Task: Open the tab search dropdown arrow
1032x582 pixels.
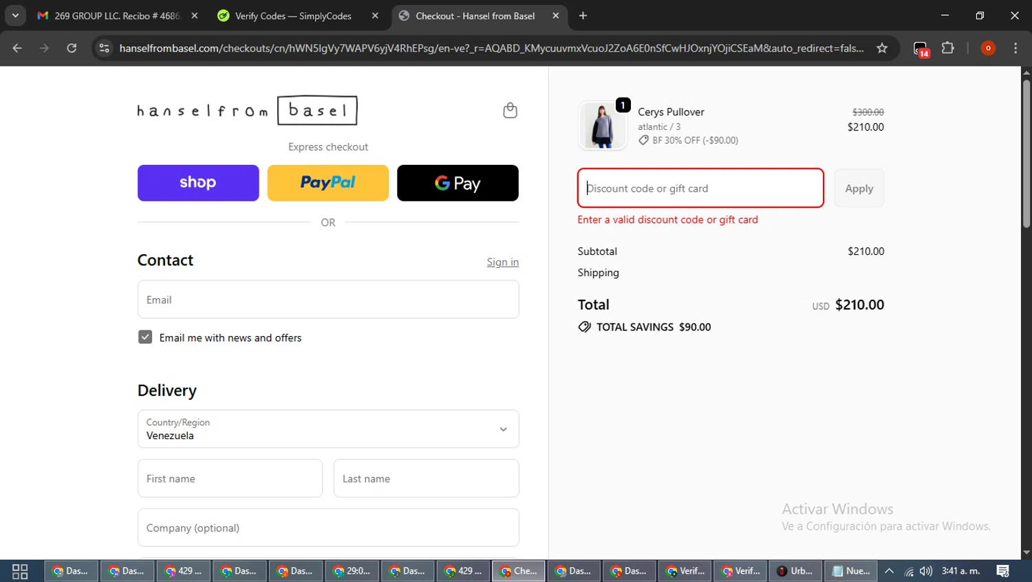Action: point(15,16)
